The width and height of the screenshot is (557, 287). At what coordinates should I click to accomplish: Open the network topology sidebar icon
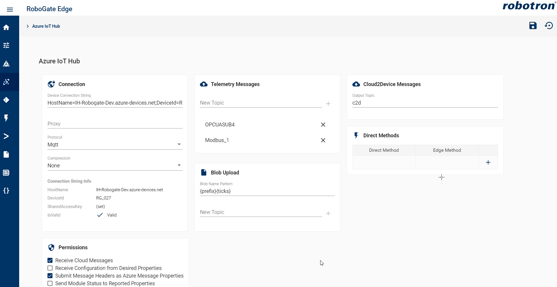(x=6, y=64)
